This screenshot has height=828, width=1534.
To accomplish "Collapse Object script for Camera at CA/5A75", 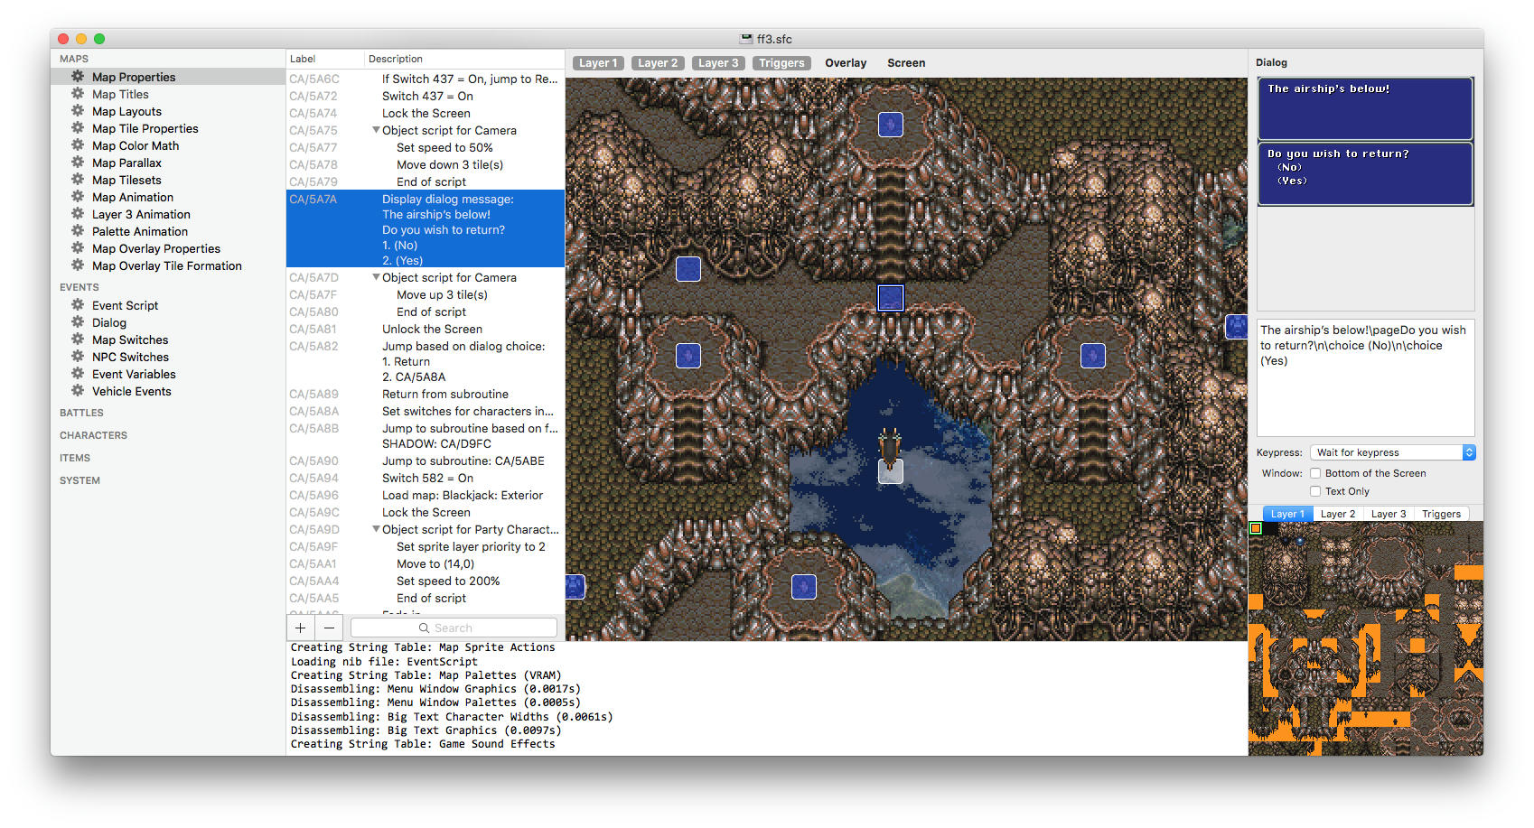I will click(376, 130).
